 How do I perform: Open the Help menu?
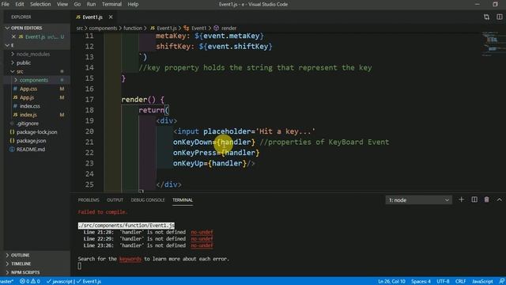pos(133,4)
